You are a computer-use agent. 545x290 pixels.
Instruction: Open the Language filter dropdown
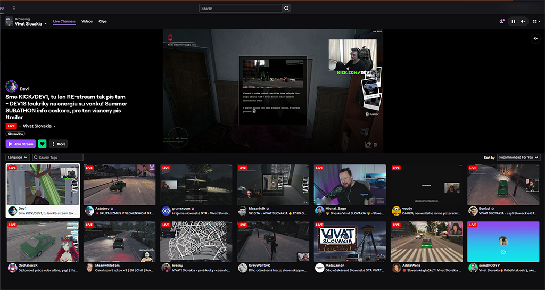point(18,158)
